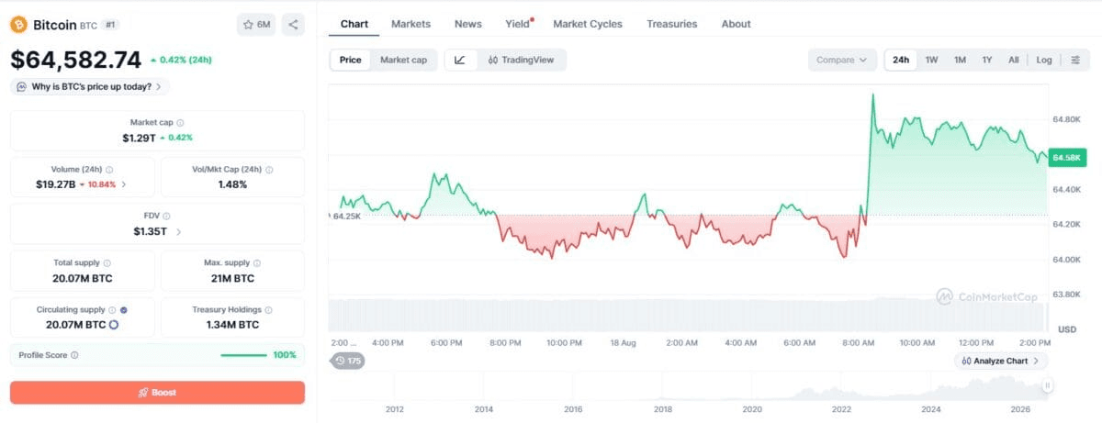Screen dimensions: 1102x423
Task: Click the pause handle on range navigator
Action: tap(1048, 386)
